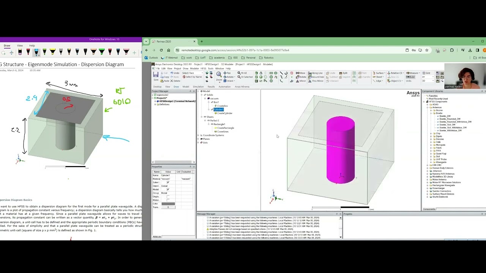Screen dimensions: 486x273
Task: Click the Delete tool
Action: pos(175,81)
